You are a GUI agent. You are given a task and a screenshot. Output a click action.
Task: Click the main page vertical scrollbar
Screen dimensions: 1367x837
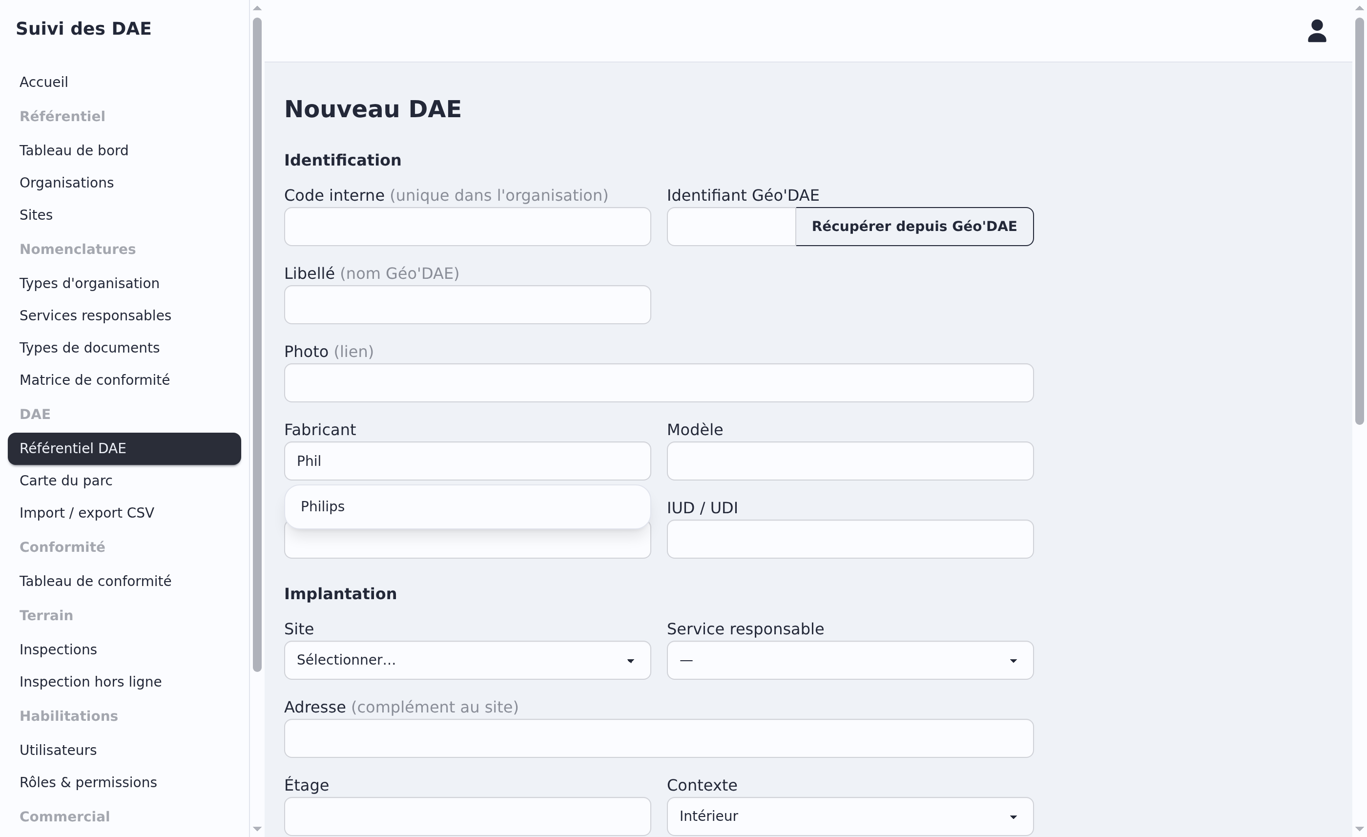tap(1359, 221)
